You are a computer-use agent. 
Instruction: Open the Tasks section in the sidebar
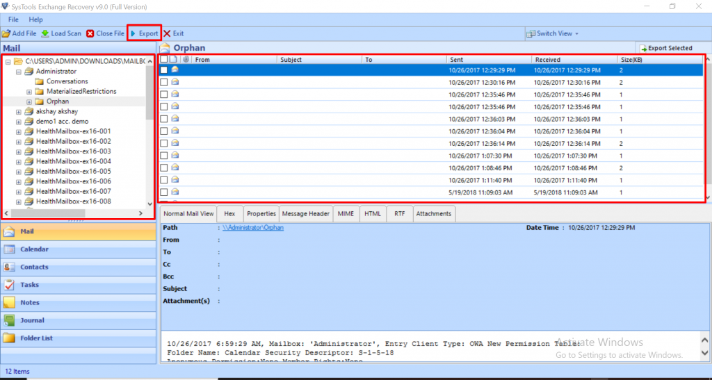(x=29, y=285)
